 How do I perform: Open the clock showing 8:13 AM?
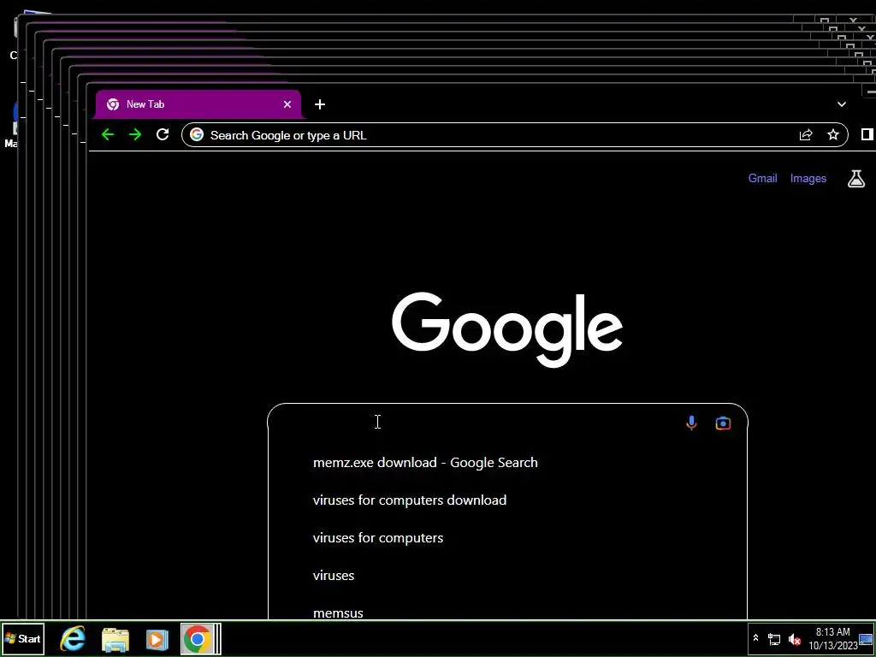click(x=832, y=638)
